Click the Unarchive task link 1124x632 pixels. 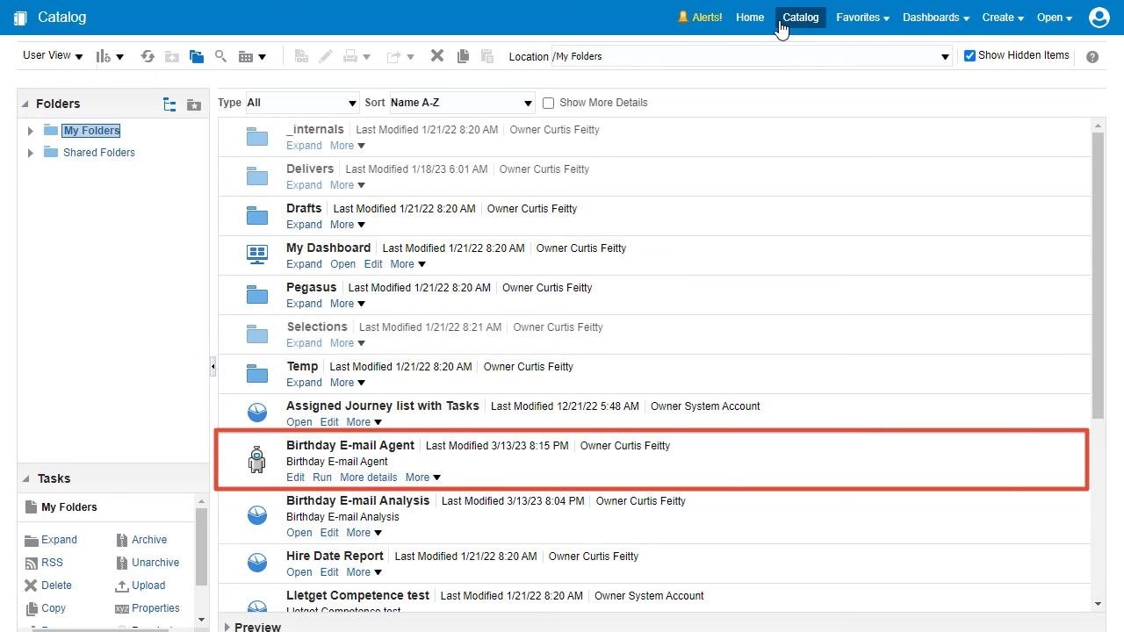[155, 563]
